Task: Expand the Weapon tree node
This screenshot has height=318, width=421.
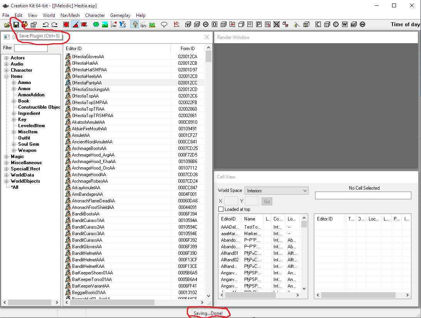Action: pyautogui.click(x=14, y=150)
